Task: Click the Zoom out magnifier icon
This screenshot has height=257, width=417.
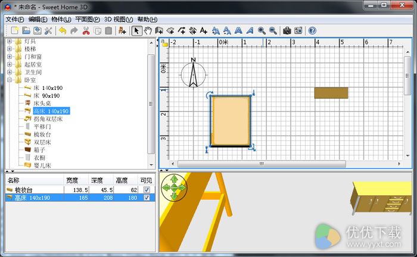Action: (x=273, y=31)
